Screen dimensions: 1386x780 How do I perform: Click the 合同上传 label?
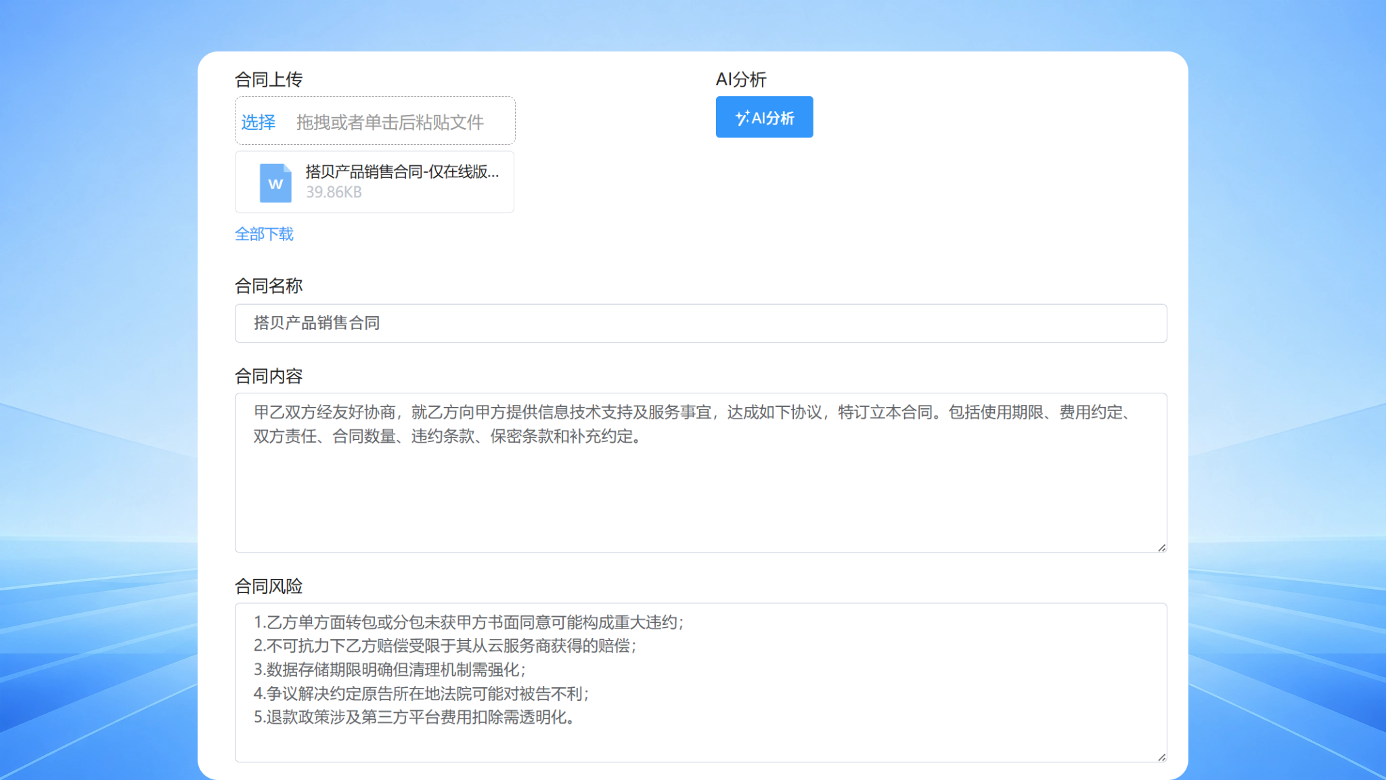tap(269, 80)
